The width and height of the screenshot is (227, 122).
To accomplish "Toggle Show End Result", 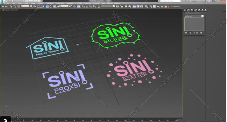I will (190, 33).
